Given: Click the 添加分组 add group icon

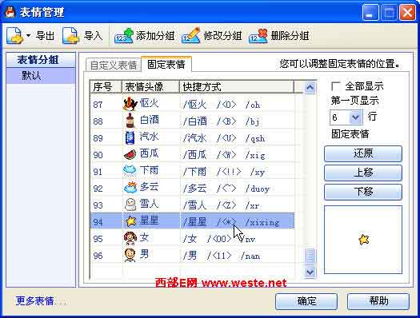Looking at the screenshot, I should pos(123,36).
